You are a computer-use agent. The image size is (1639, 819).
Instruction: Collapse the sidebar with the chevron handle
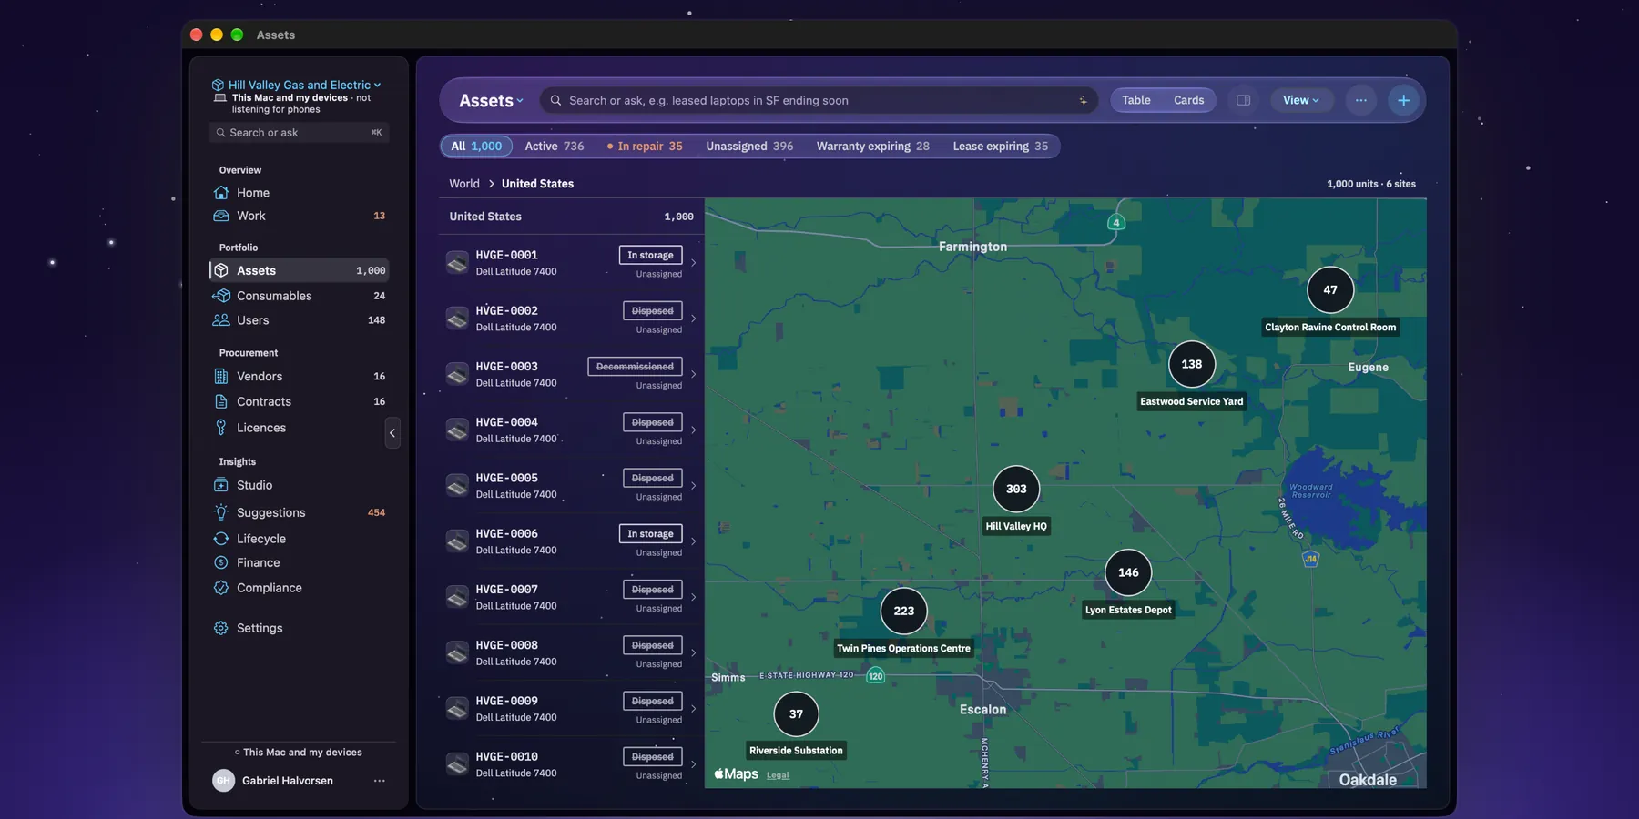coord(392,433)
